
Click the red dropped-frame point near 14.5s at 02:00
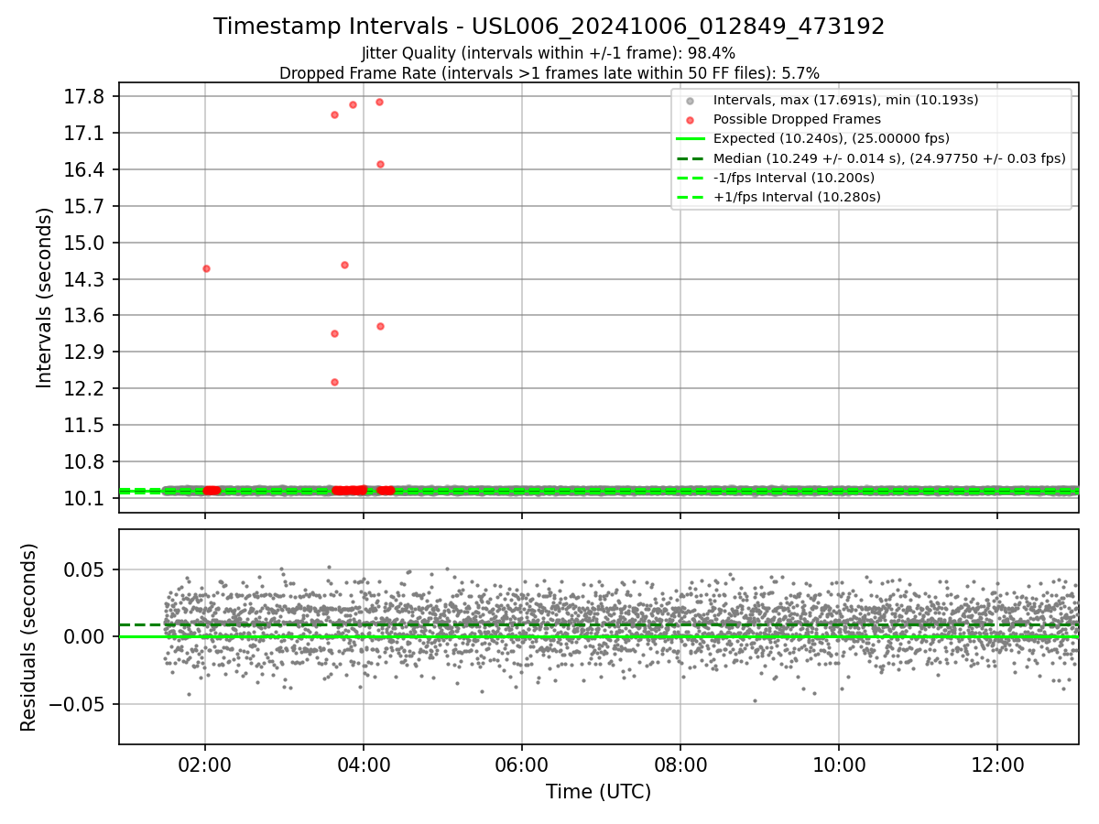click(206, 268)
